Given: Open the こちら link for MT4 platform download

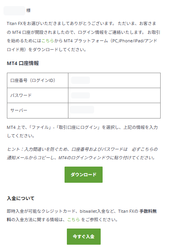Looking at the screenshot, I should pyautogui.click(x=48, y=41).
